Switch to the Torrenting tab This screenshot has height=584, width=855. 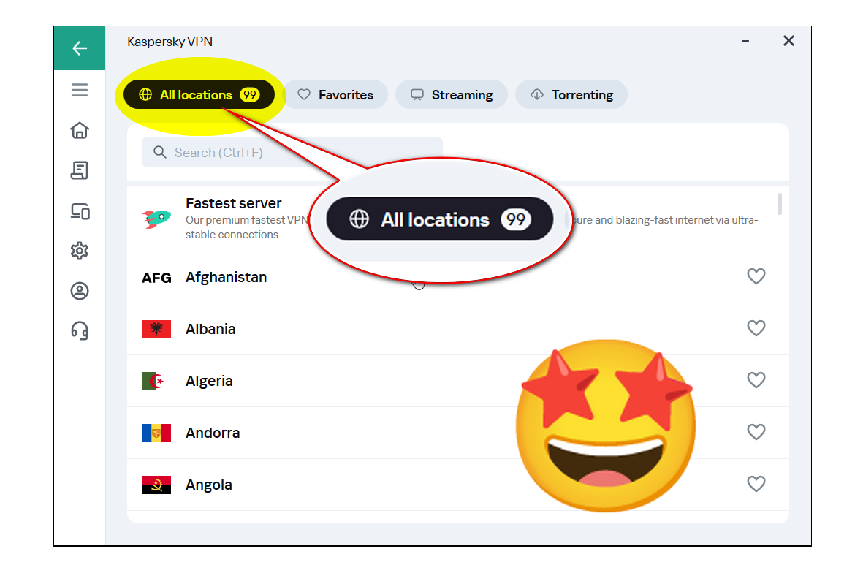(571, 95)
